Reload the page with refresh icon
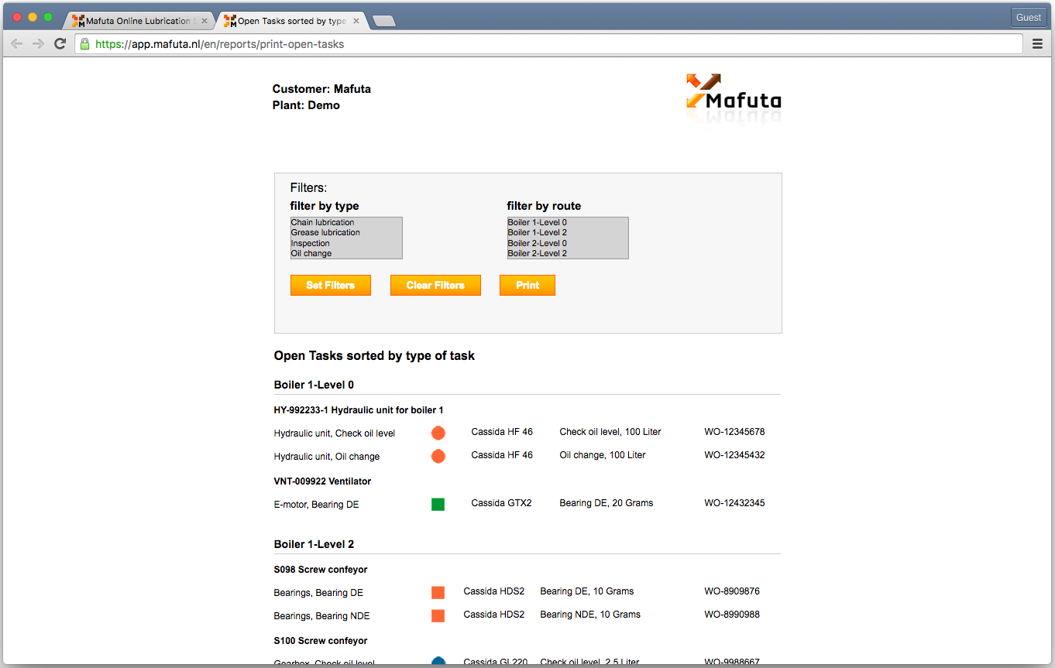1055x668 pixels. pos(60,44)
